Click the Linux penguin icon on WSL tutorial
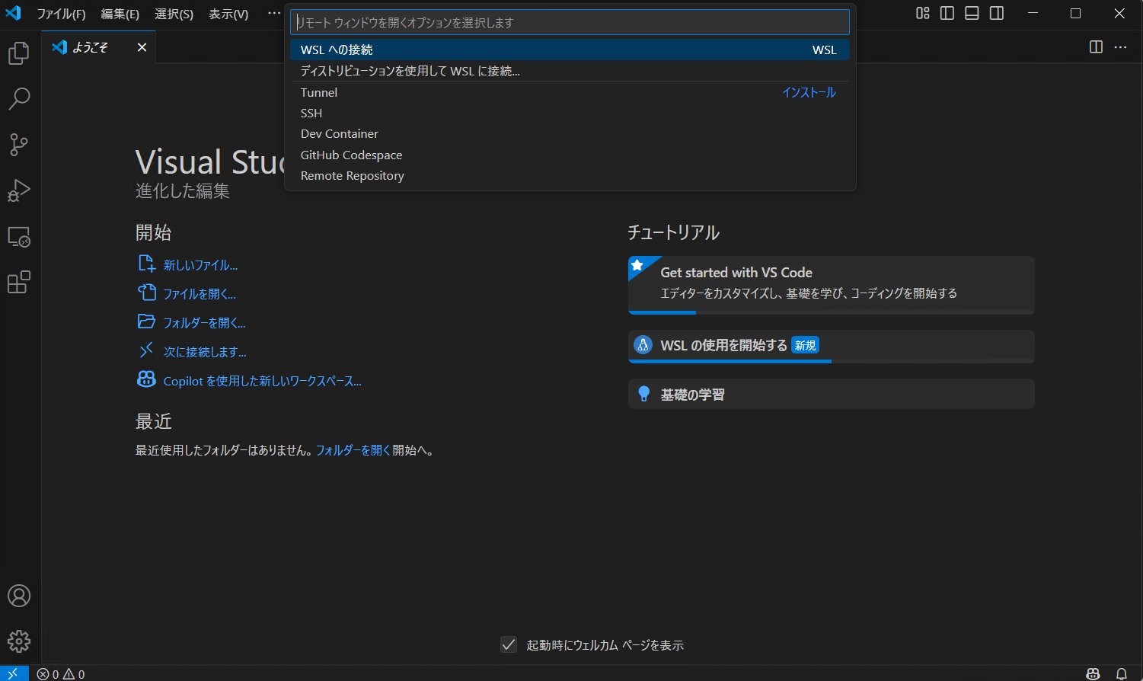The image size is (1143, 681). pos(643,345)
